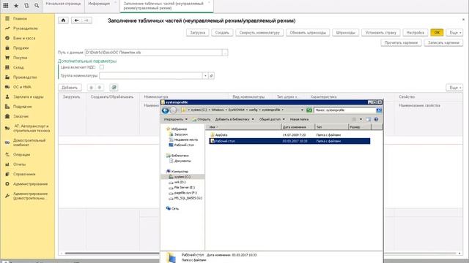This screenshot has width=469, height=263.
Task: Open the favorites star icon
Action: (x=16, y=6)
